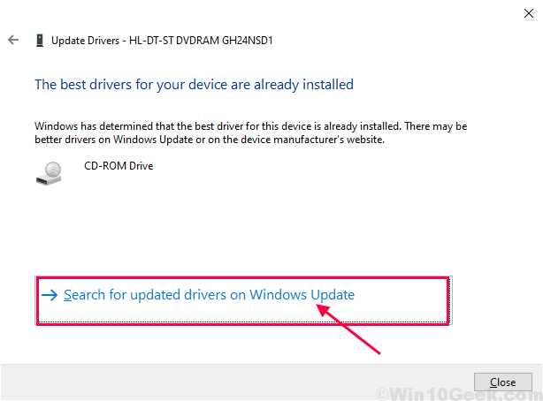Viewport: 543px width, 401px height.
Task: Click the red highlight box's right edge
Action: click(x=446, y=300)
